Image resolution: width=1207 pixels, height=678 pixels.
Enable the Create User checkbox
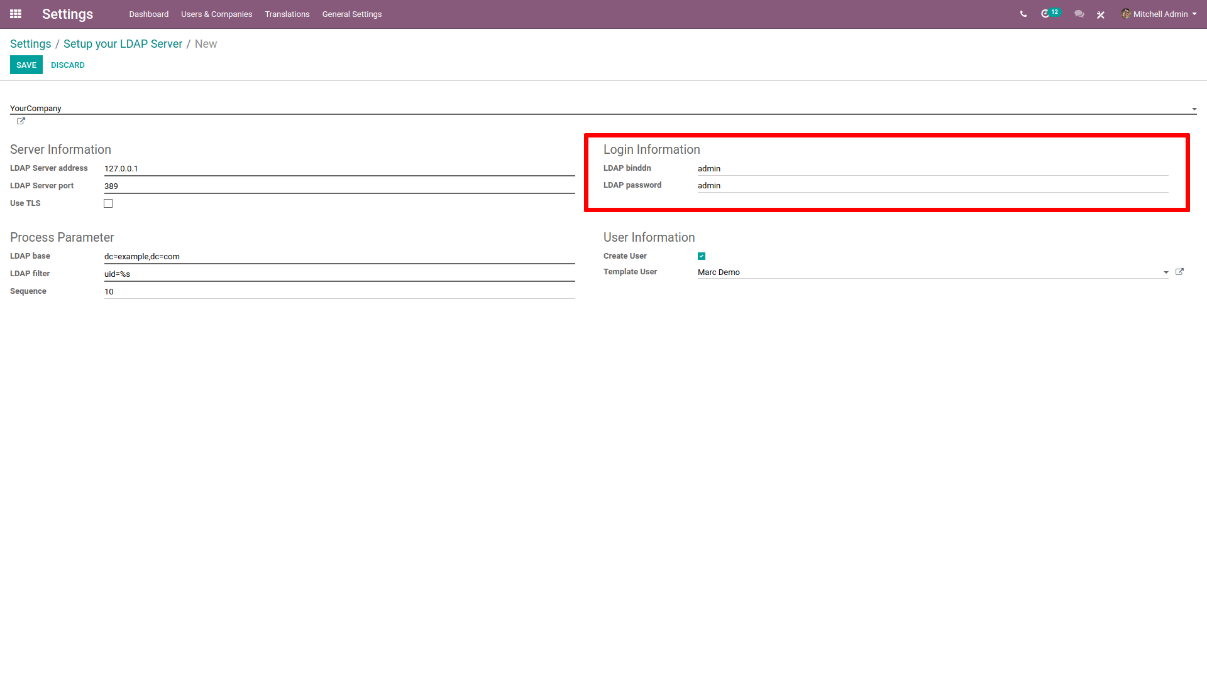[x=702, y=256]
